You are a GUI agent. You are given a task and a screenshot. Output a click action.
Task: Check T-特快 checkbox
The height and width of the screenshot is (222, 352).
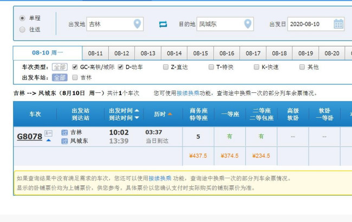point(211,67)
